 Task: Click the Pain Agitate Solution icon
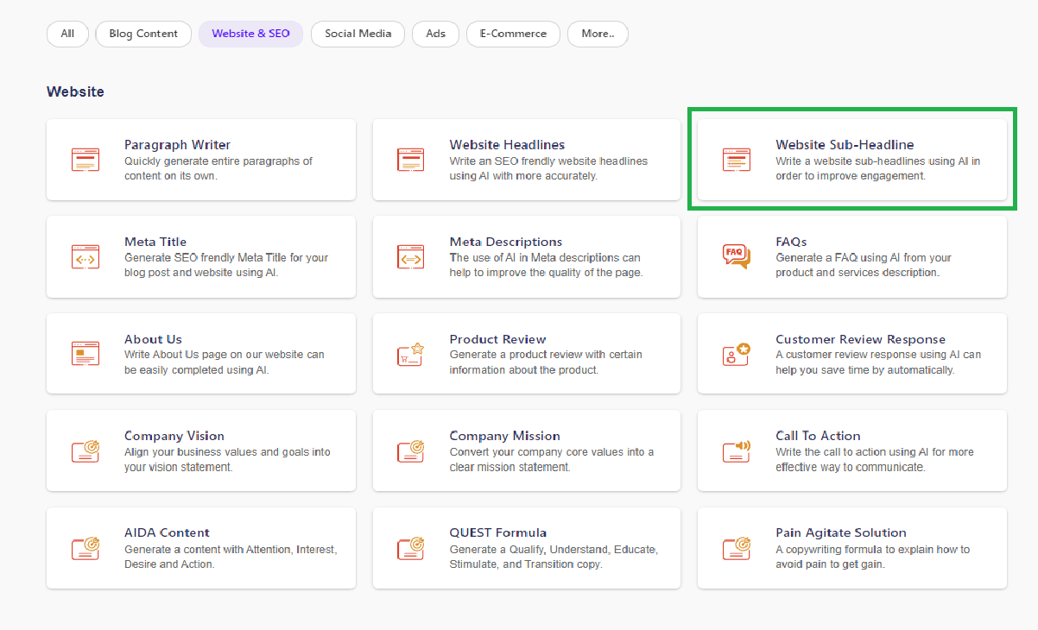click(x=735, y=547)
